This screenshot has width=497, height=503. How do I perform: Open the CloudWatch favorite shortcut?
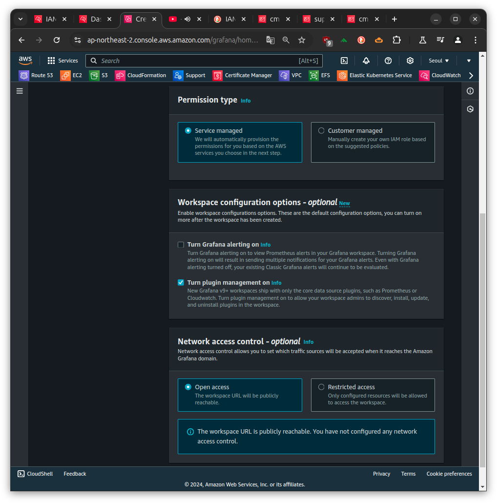[440, 75]
